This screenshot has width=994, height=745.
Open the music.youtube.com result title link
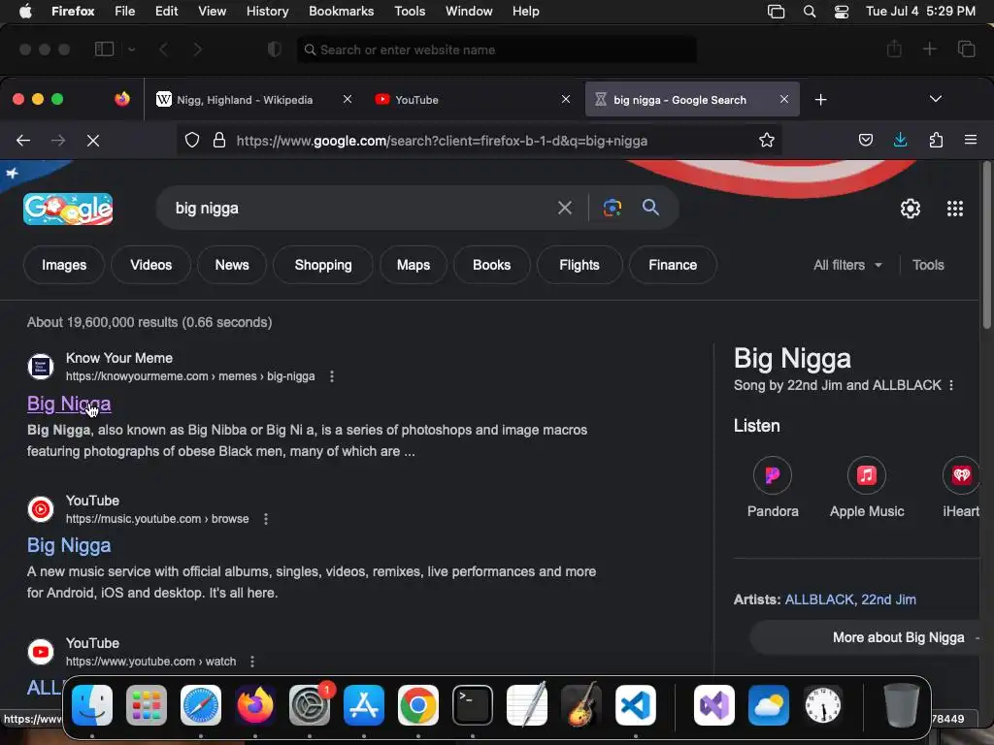pos(69,545)
